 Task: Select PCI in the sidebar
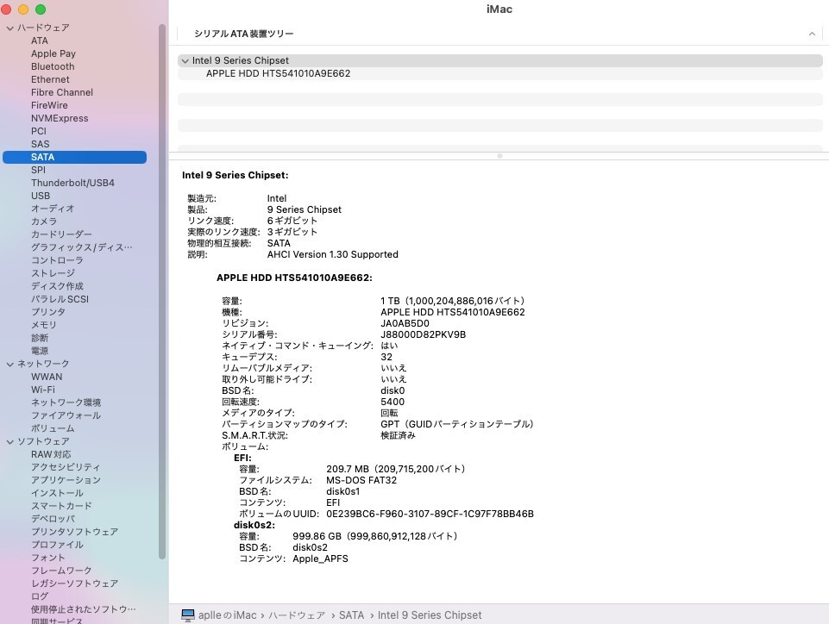(x=39, y=131)
